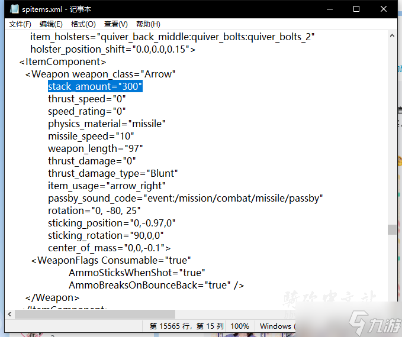
Task: Click the 100% zoom indicator in status bar
Action: 239,326
